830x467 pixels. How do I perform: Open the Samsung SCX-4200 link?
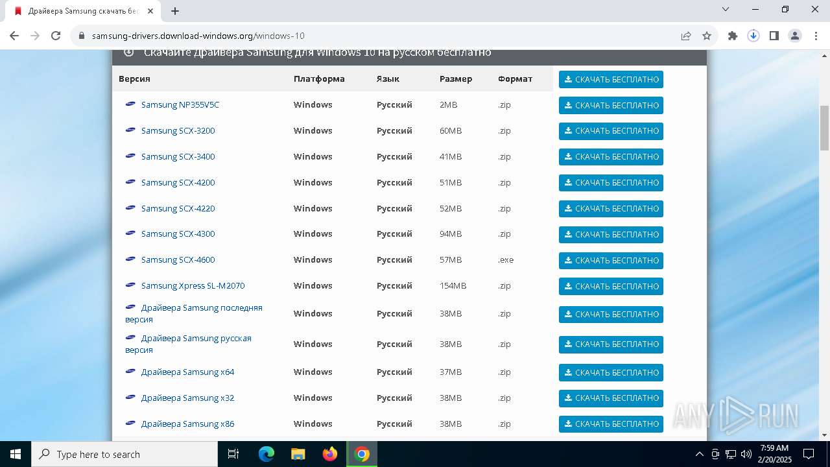tap(178, 182)
